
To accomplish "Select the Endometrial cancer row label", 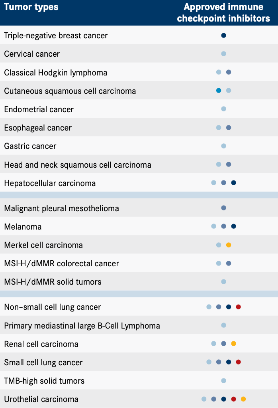I will 39,109.
